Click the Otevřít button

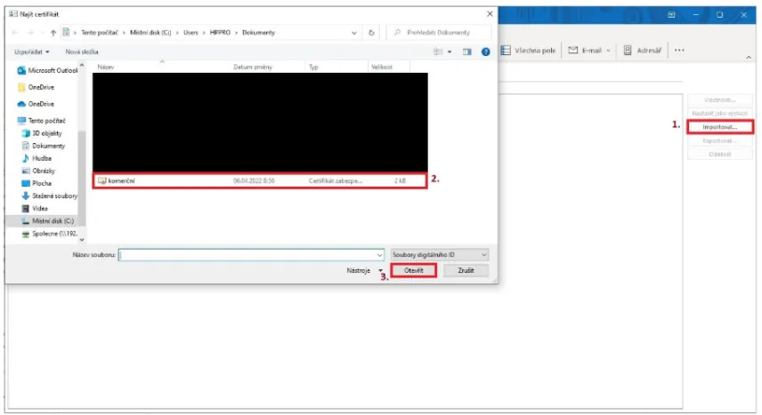(414, 270)
